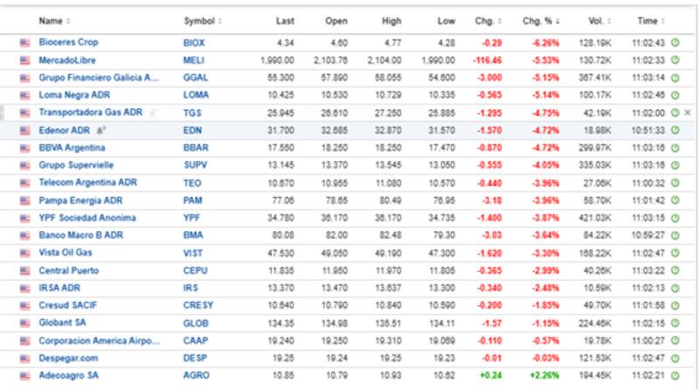Click the green clock icon in Bioceres Crop row
This screenshot has height=389, width=699.
675,42
